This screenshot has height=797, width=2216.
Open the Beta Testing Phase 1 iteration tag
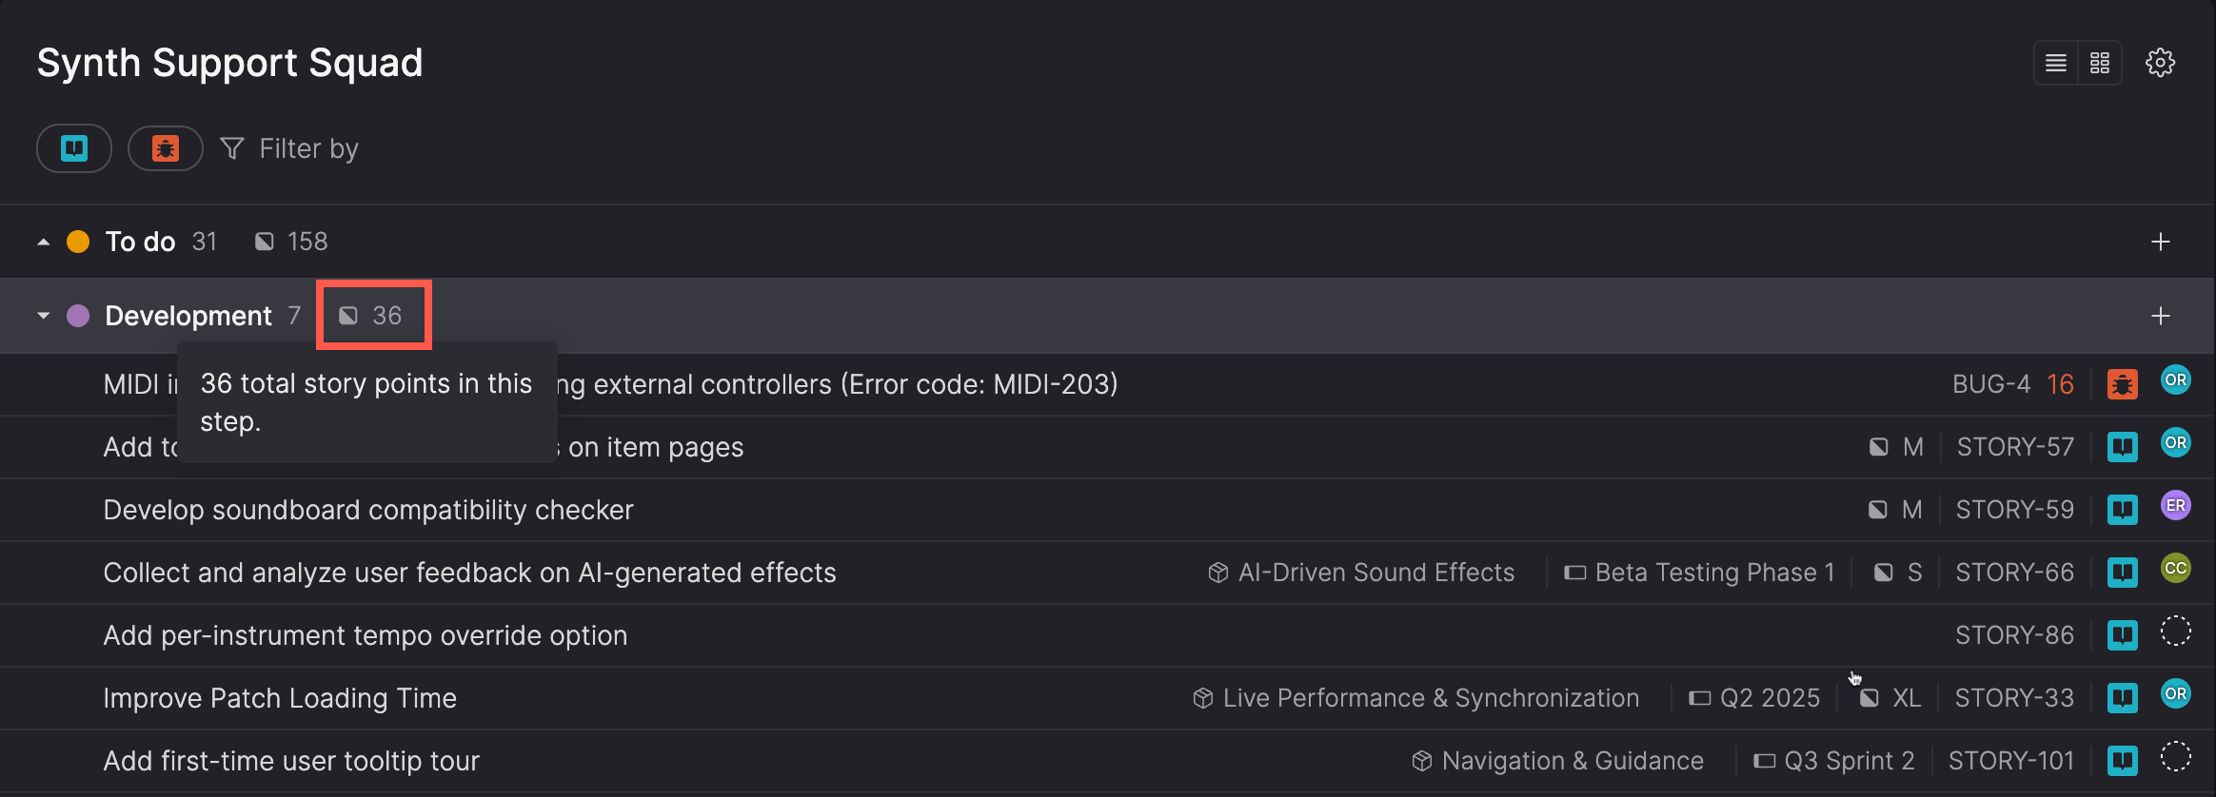(x=1700, y=573)
